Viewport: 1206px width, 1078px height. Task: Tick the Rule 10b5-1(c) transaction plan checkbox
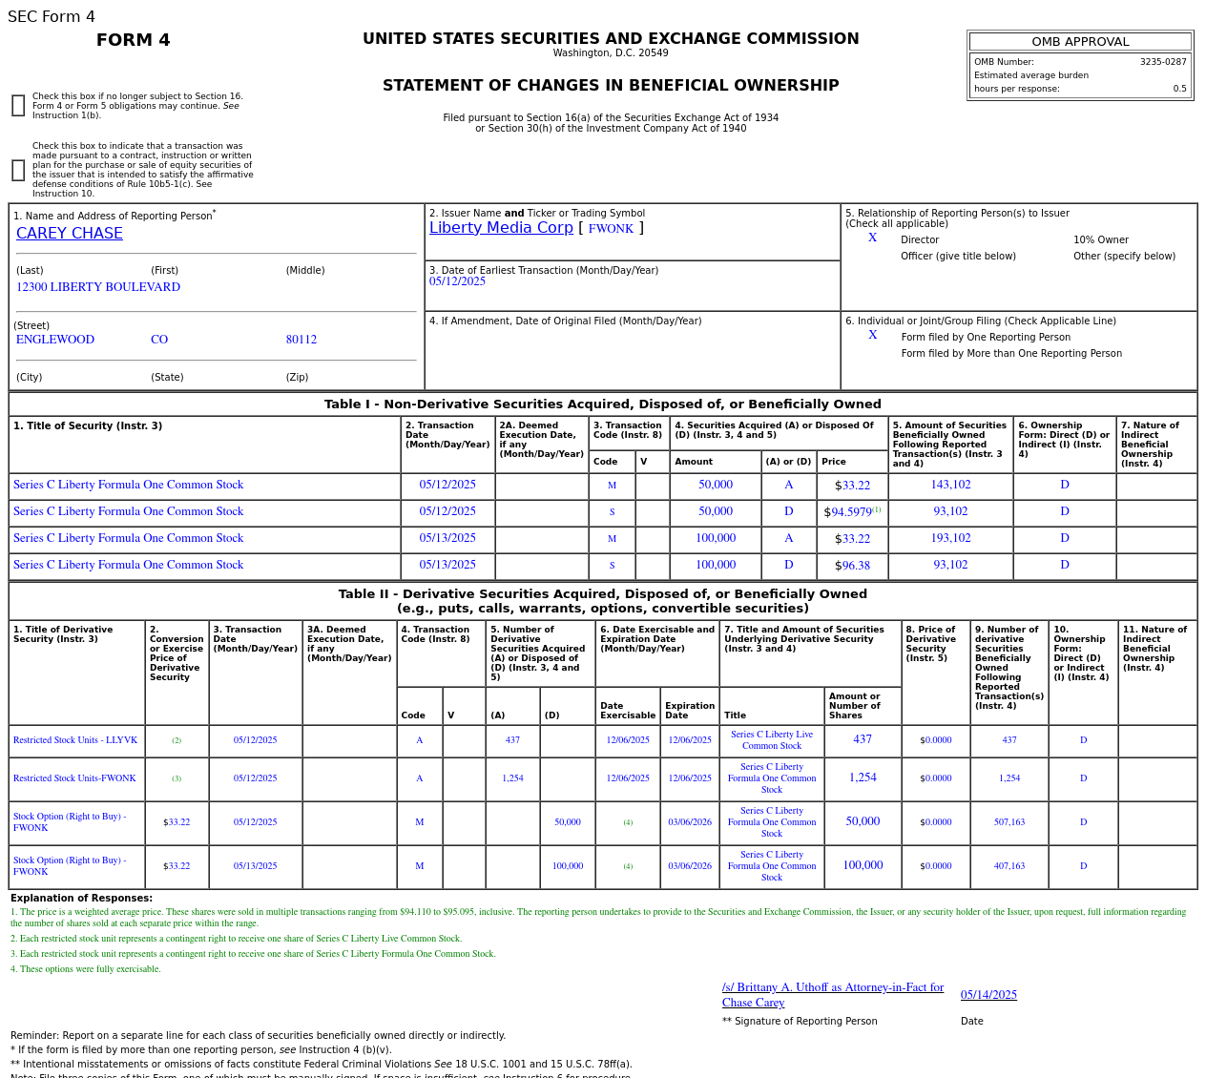coord(18,171)
